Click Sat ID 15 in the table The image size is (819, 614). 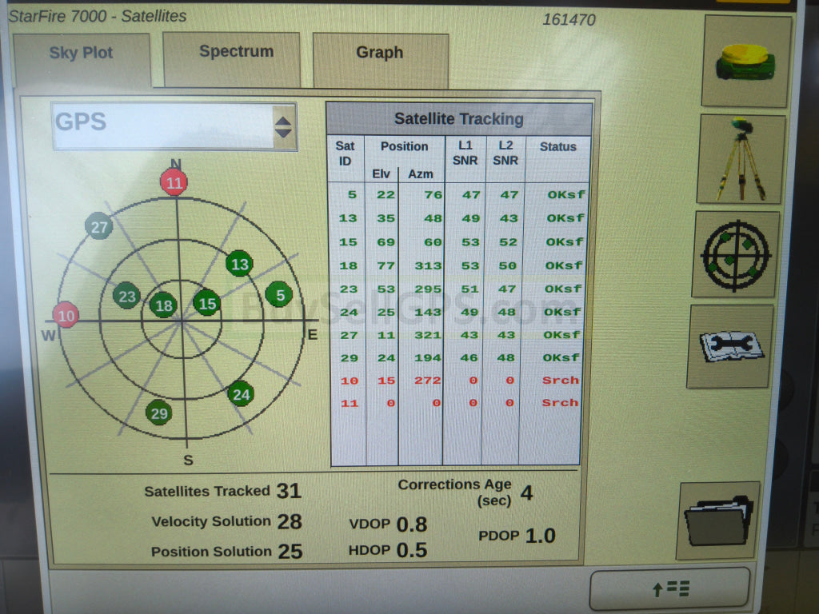(349, 242)
